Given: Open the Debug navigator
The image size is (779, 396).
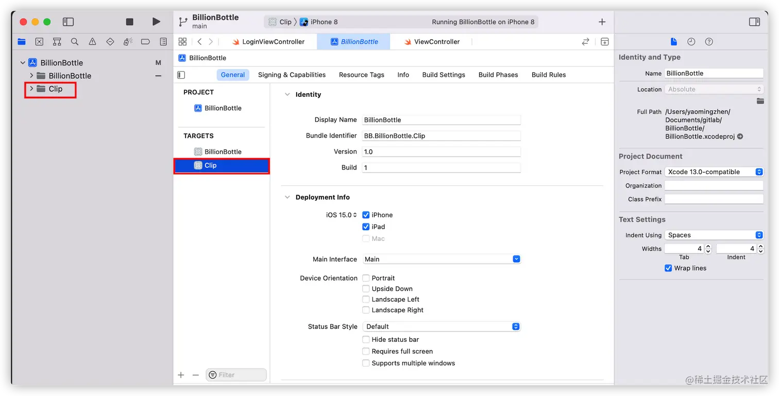Looking at the screenshot, I should [128, 42].
